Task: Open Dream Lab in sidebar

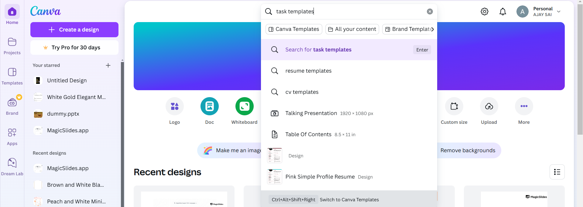Action: pos(12,166)
